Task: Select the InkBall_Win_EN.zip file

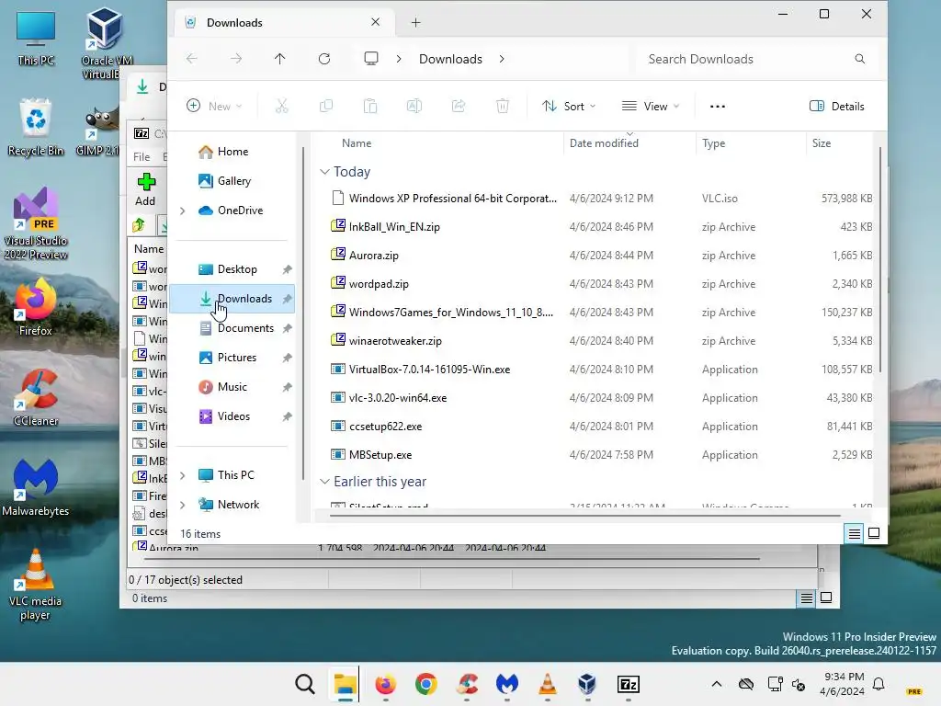Action: coord(394,227)
